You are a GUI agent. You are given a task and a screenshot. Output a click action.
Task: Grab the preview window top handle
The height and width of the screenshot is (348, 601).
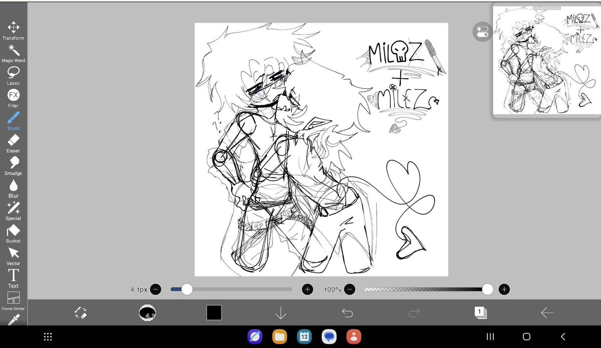point(547,8)
